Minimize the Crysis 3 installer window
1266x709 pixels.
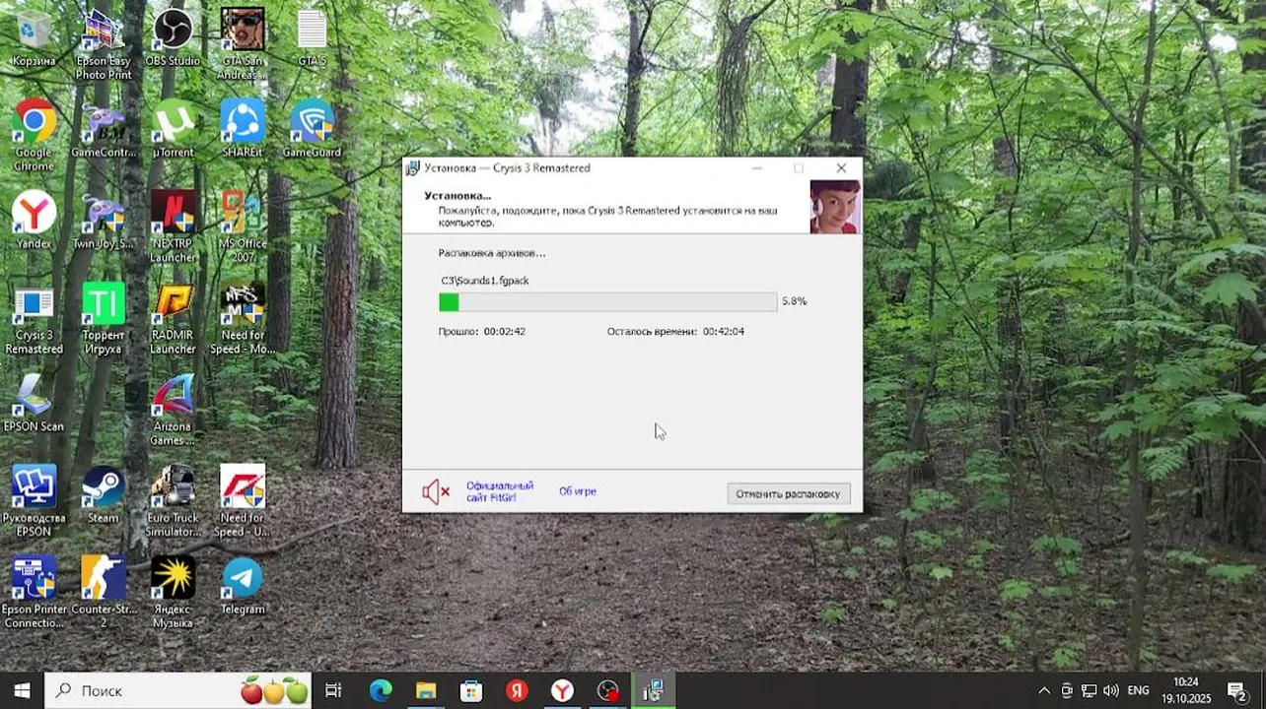coord(757,168)
